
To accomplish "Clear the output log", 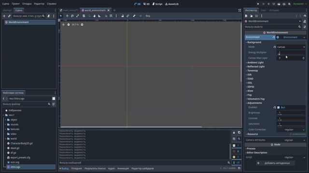I will click(x=234, y=133).
